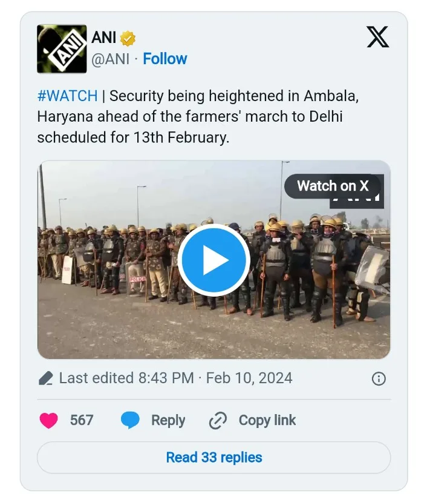Screen dimensions: 427x494
Task: Click the reply speech bubble icon
Action: [130, 420]
